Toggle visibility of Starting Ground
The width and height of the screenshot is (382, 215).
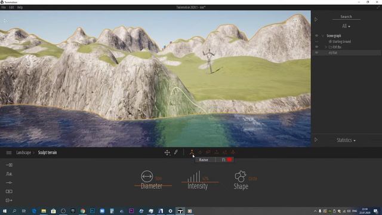click(317, 41)
